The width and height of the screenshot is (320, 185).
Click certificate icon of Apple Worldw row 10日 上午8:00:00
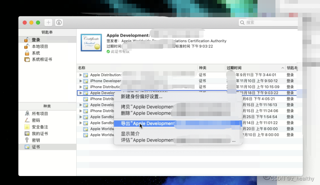click(86, 135)
